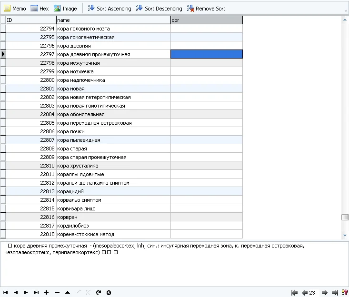349x297 pixels.
Task: Click in the memo text area
Action: pos(174,267)
